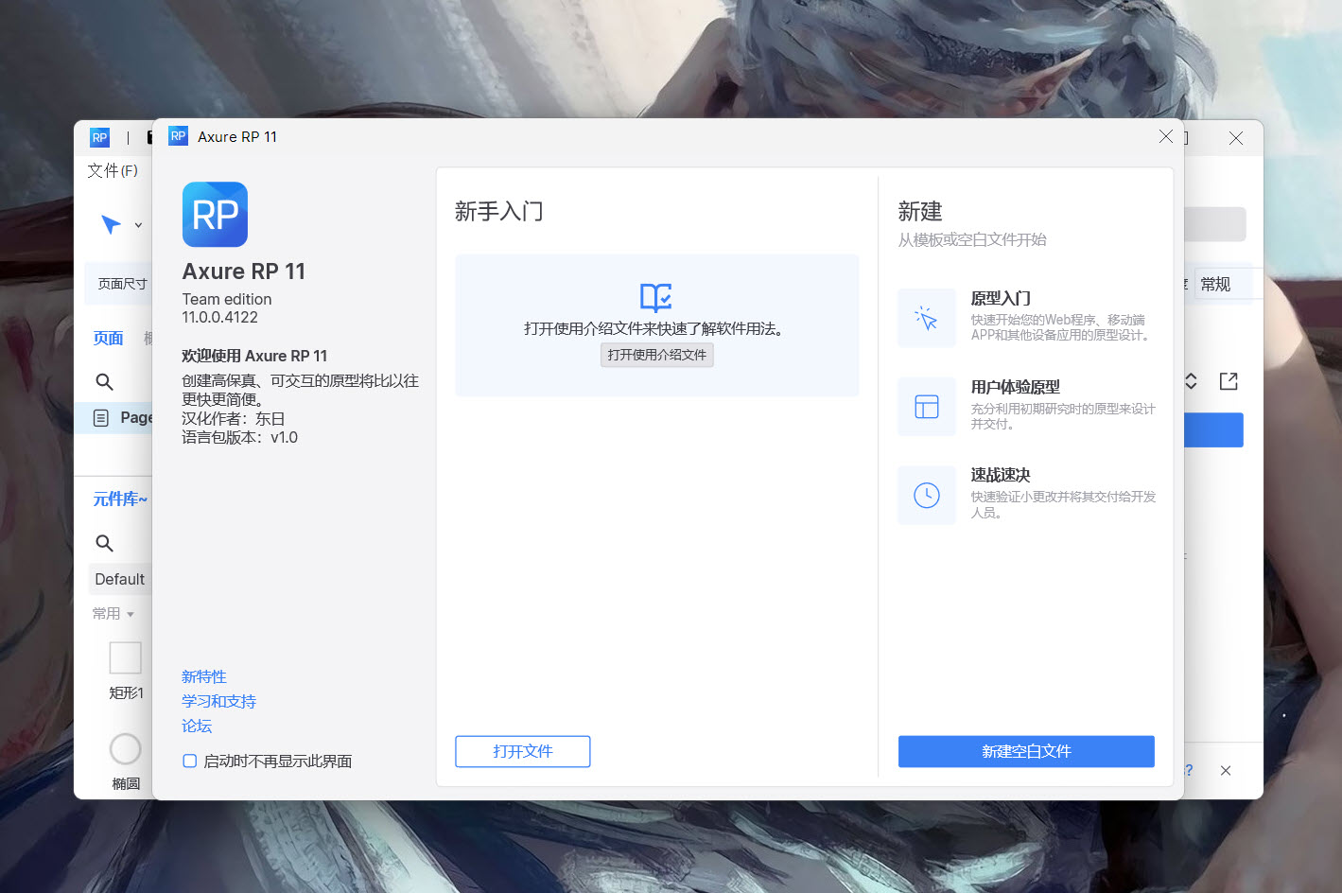
Task: Click the external preview share icon
Action: pyautogui.click(x=1229, y=381)
